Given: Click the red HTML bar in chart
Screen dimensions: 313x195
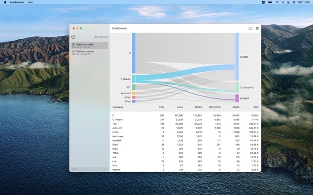Looking at the screenshot, I should coord(134,97).
